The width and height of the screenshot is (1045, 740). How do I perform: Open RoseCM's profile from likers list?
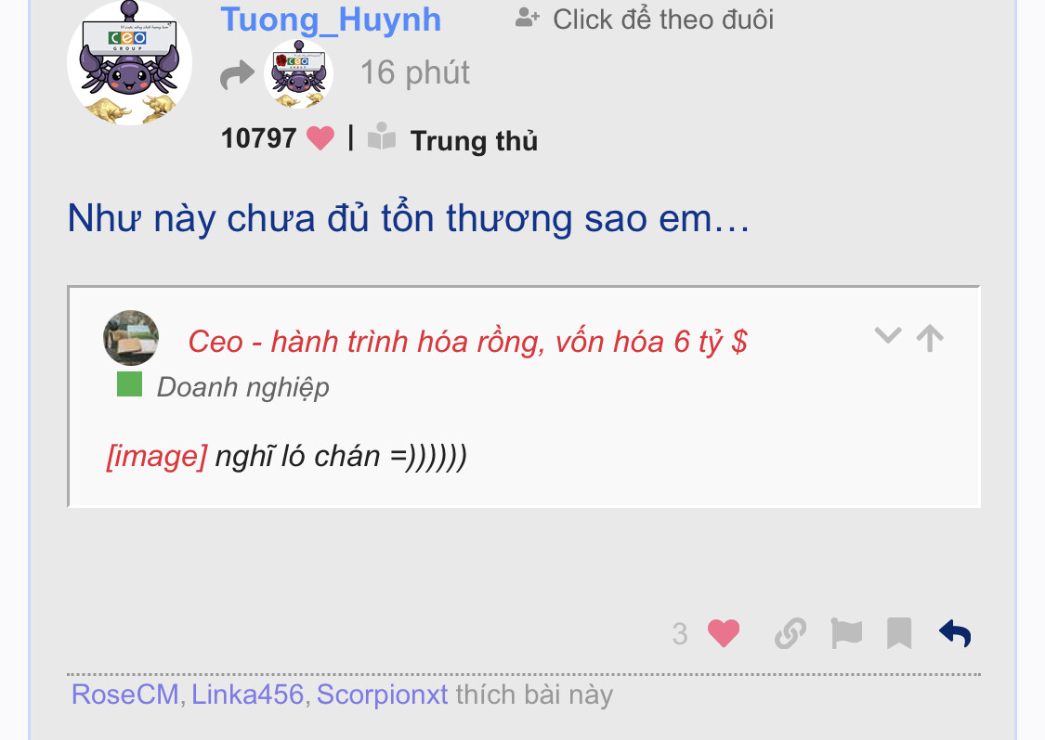click(125, 695)
